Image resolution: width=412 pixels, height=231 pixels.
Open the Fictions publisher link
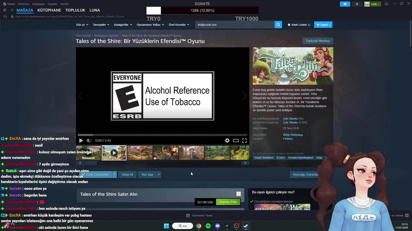point(288,139)
